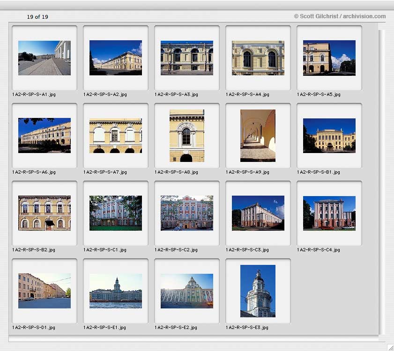
Task: Click the window resize grip corner
Action: [390, 347]
